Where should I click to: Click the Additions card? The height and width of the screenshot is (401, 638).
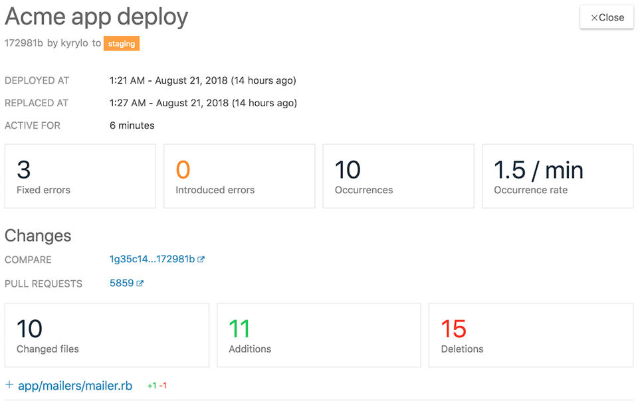click(x=319, y=335)
